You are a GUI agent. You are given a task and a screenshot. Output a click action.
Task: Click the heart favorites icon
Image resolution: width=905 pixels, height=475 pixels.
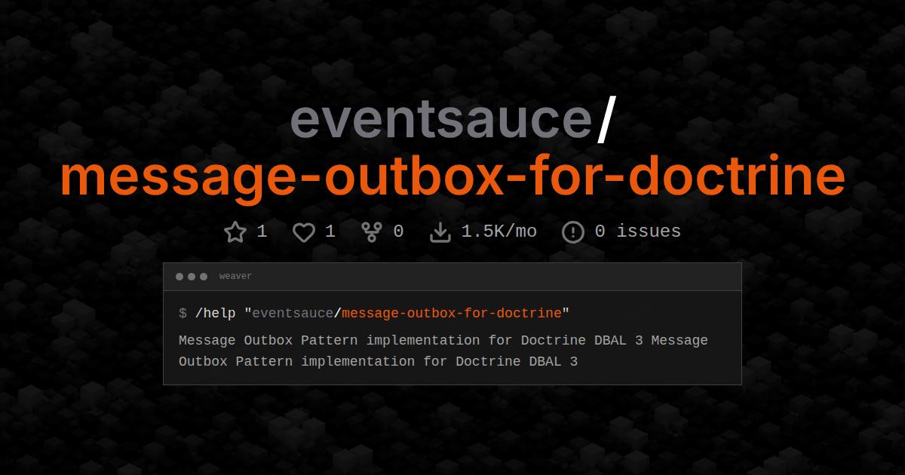pyautogui.click(x=304, y=232)
